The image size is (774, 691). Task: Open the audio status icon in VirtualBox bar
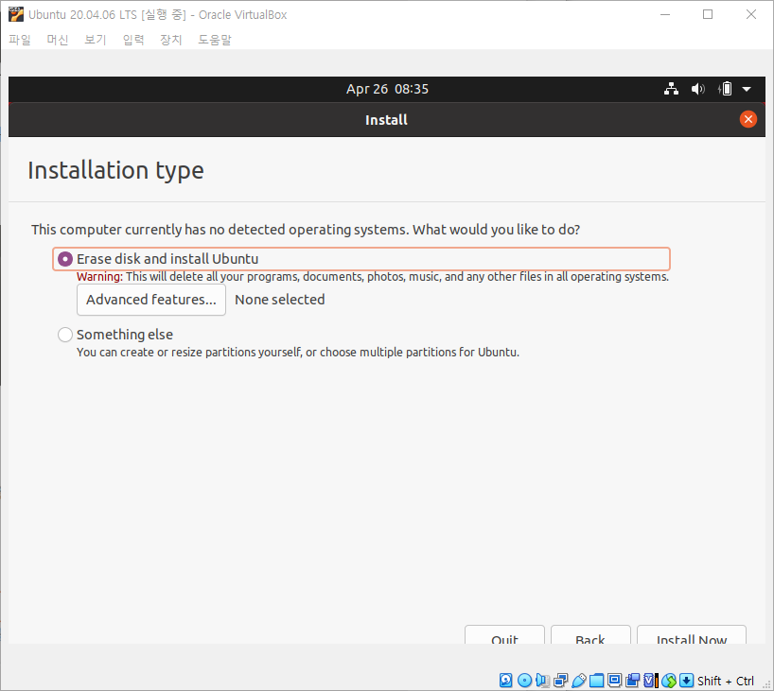542,681
